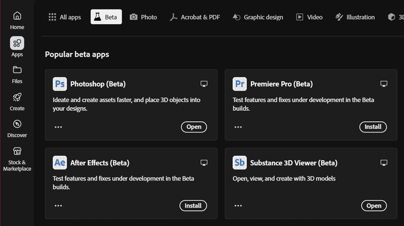Click the Photoshop (Beta) Ps icon

click(x=60, y=84)
